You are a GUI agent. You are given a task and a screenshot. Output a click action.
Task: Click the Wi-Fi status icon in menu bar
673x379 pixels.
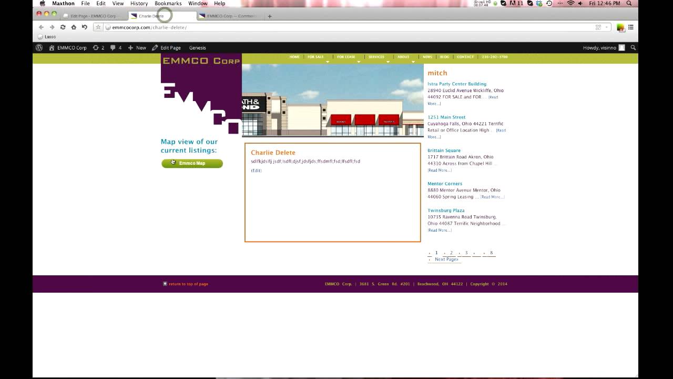[x=570, y=3]
